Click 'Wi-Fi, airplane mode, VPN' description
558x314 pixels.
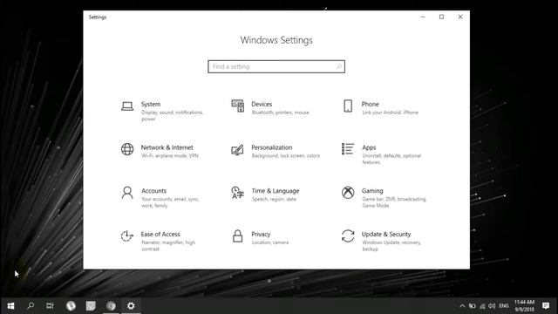click(170, 156)
